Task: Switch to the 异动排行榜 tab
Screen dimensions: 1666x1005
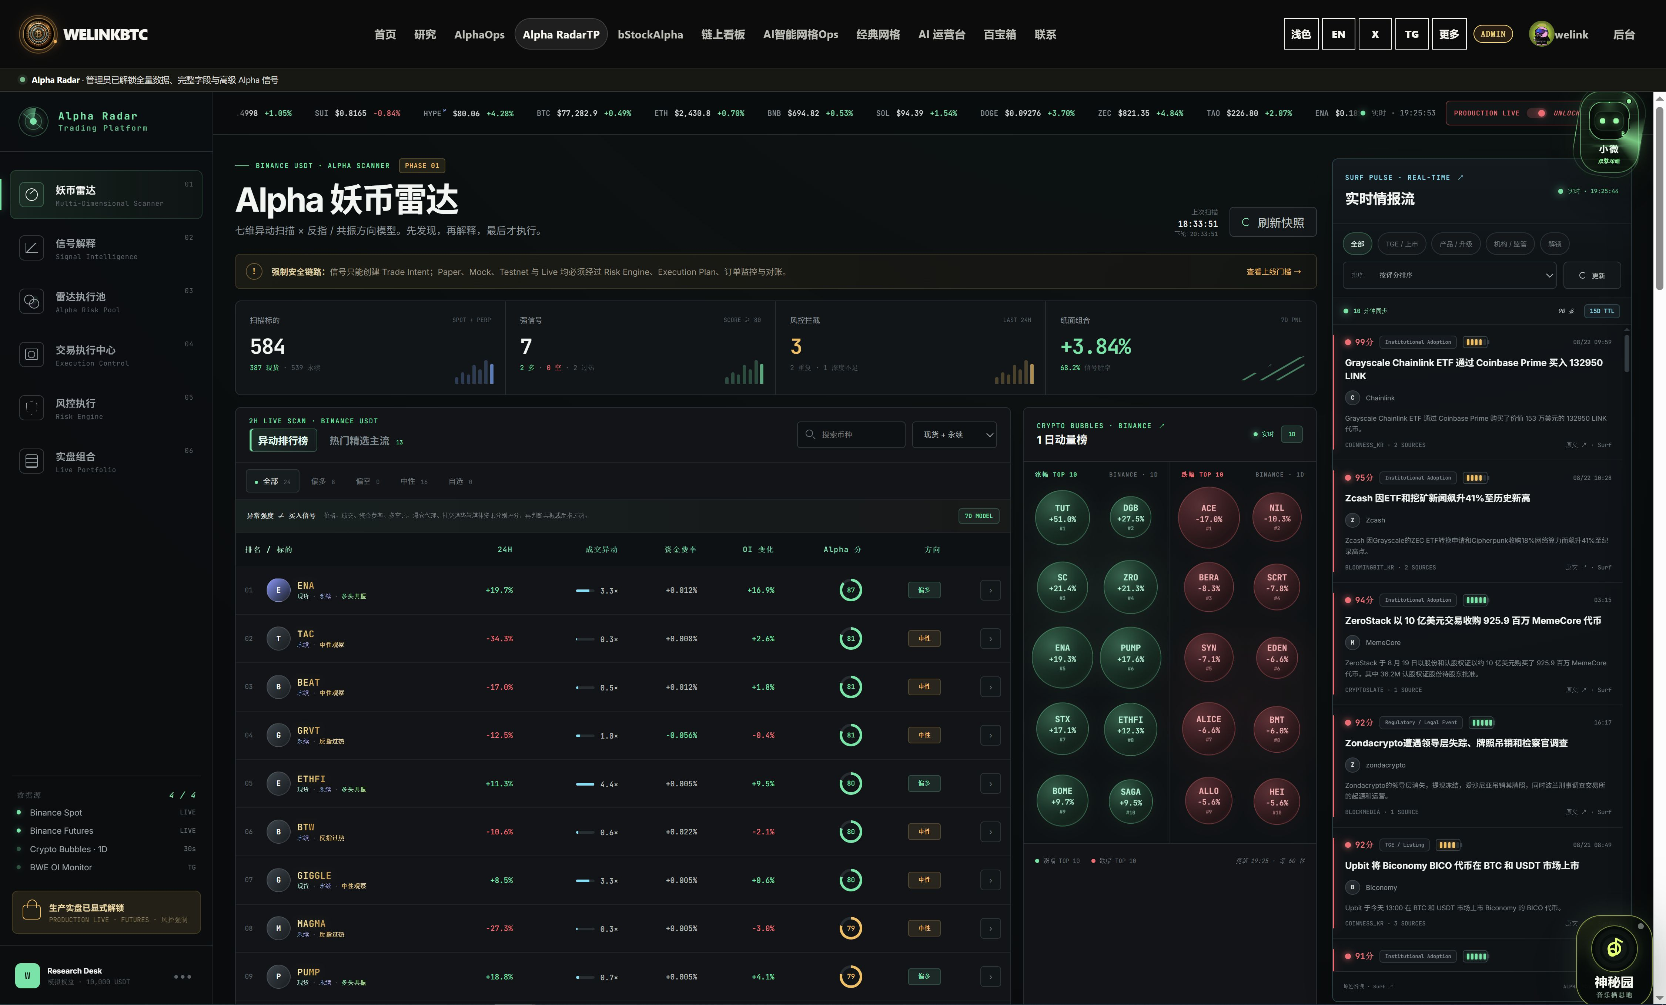Action: [x=282, y=441]
